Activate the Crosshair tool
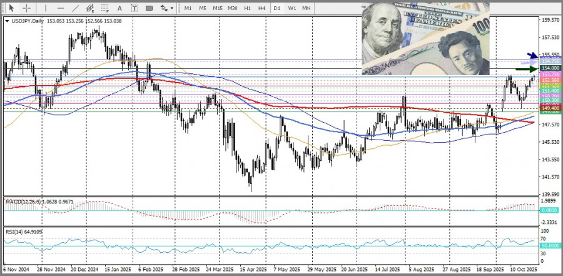563x276 pixels. pyautogui.click(x=26, y=8)
